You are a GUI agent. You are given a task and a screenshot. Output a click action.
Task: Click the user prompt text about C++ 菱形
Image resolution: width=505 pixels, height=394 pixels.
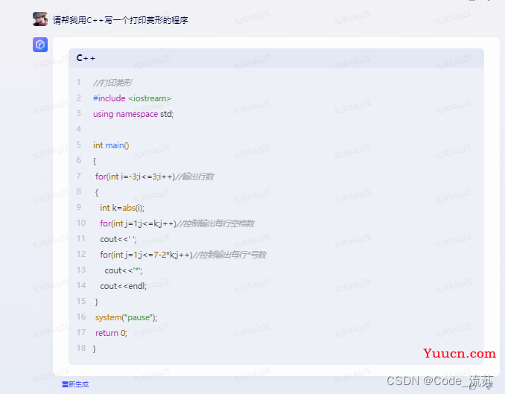coord(120,20)
